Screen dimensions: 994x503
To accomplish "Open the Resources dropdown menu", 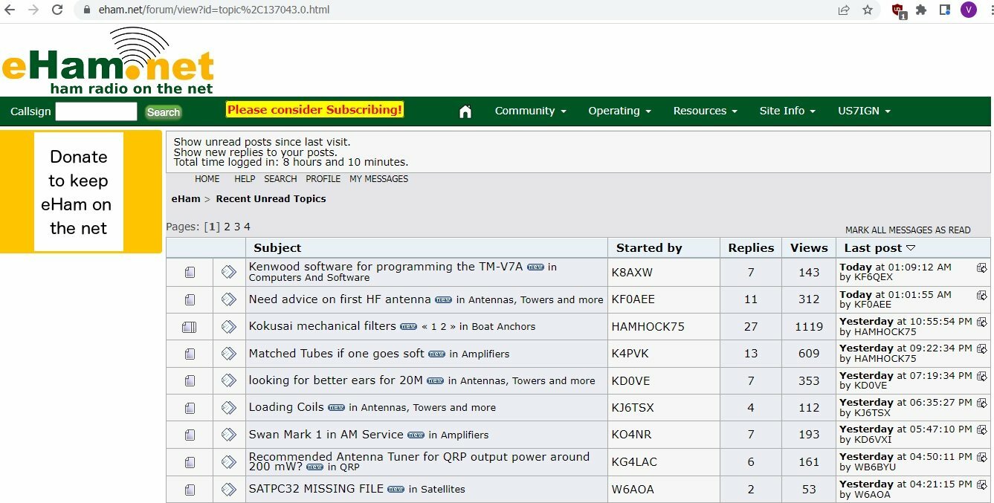I will point(704,111).
